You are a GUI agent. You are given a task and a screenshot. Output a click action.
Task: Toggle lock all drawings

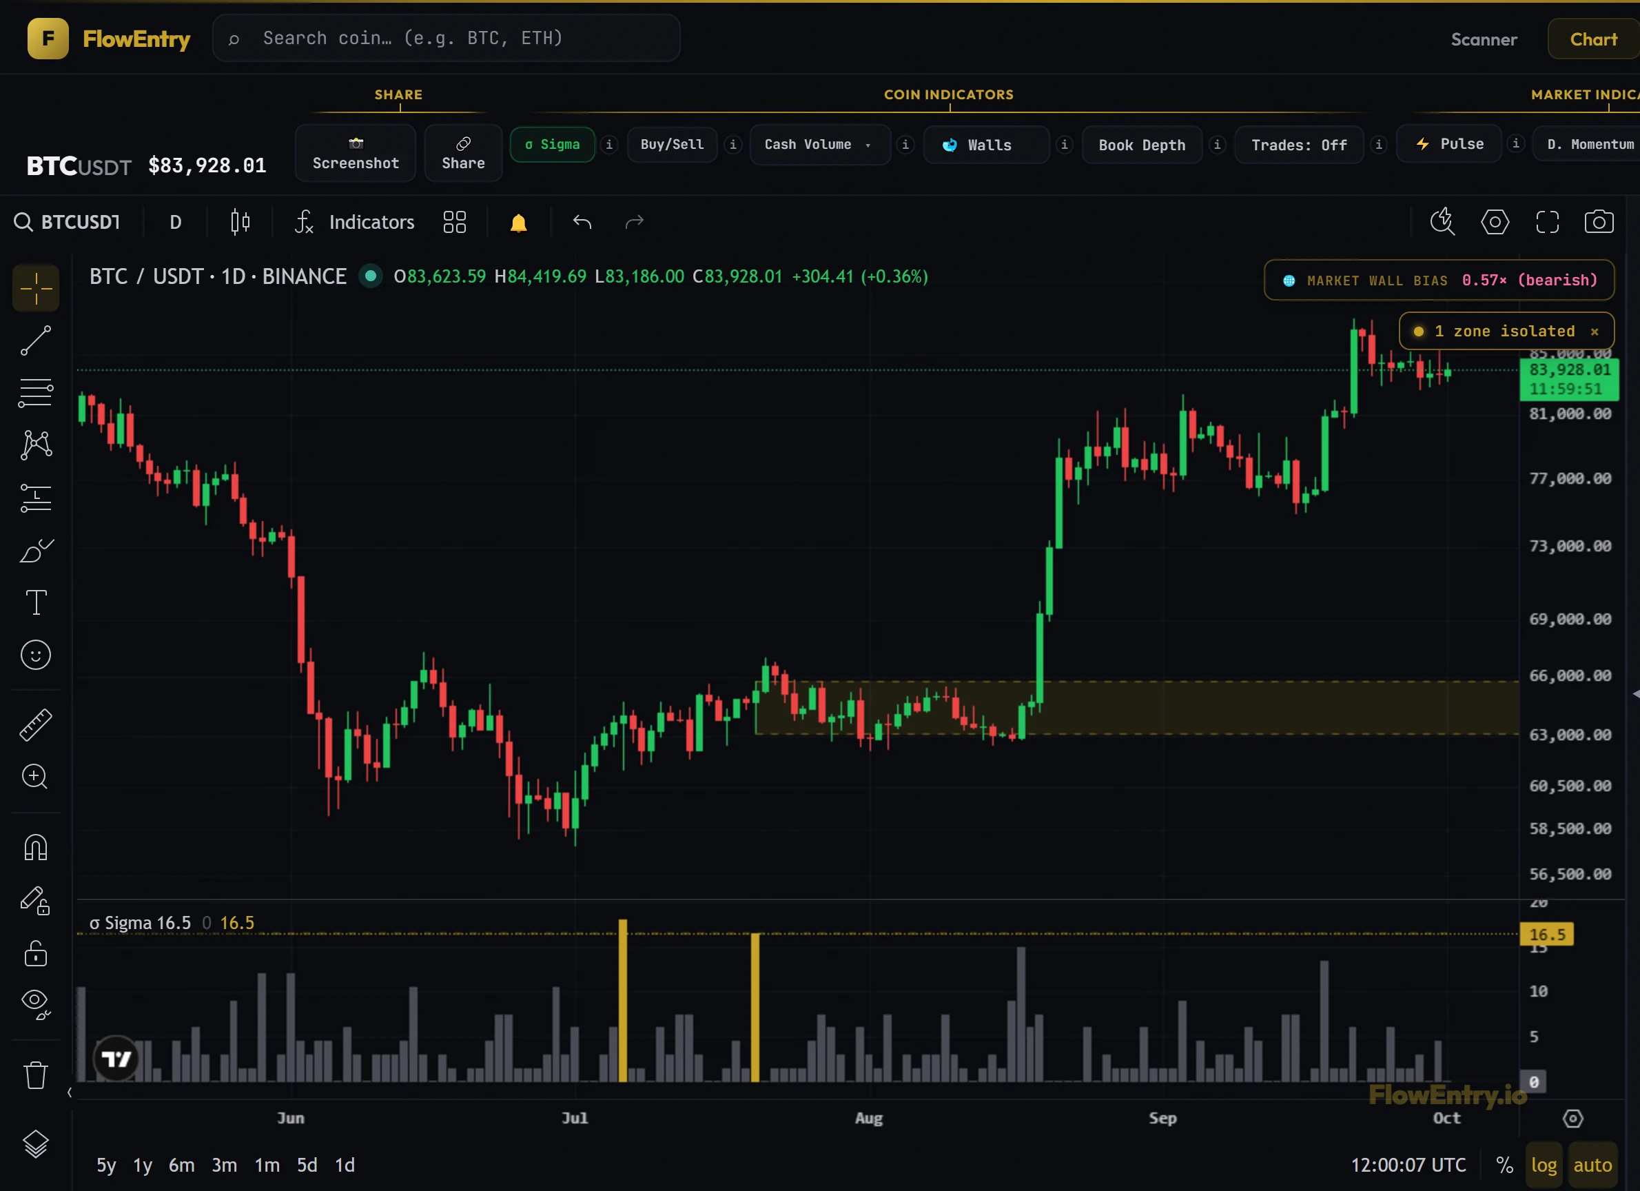click(35, 953)
